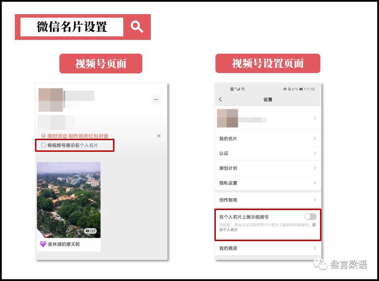Click the 11:53 clock in status bar
Viewport: 379px width, 281px height.
[310, 89]
